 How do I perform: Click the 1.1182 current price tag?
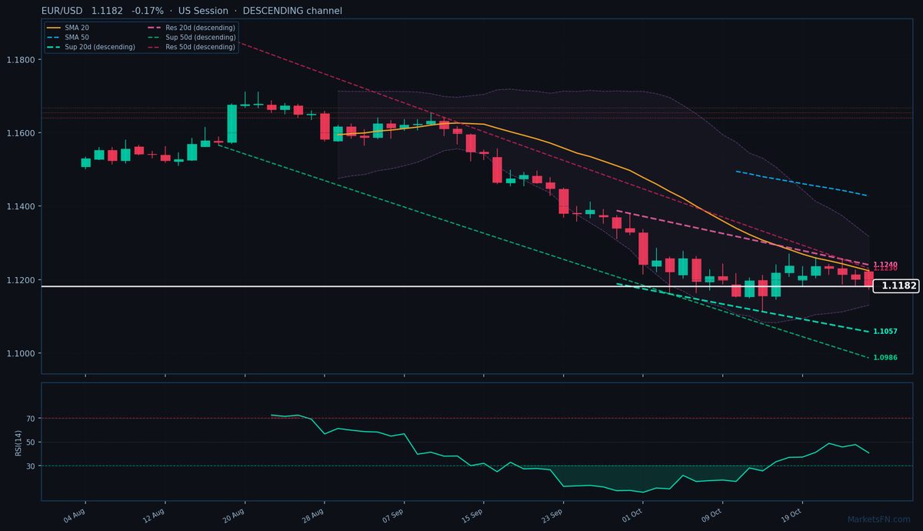pyautogui.click(x=896, y=286)
